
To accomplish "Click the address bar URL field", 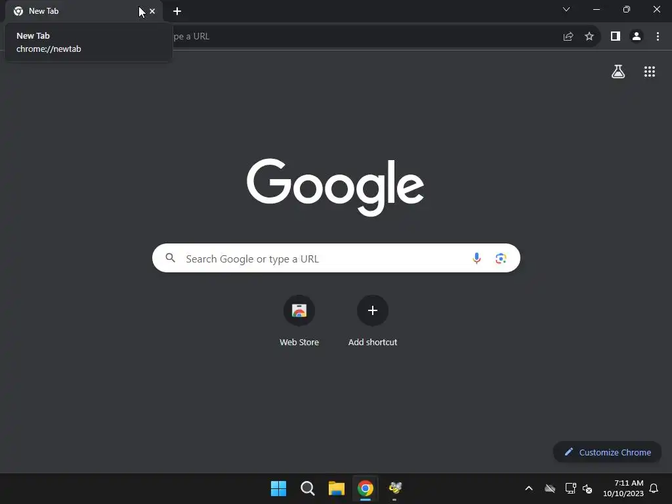I will point(364,37).
